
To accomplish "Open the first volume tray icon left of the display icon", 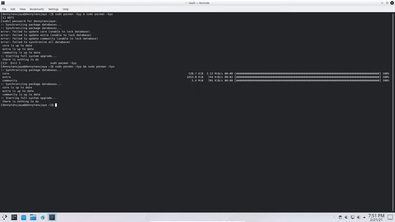I will [346, 217].
